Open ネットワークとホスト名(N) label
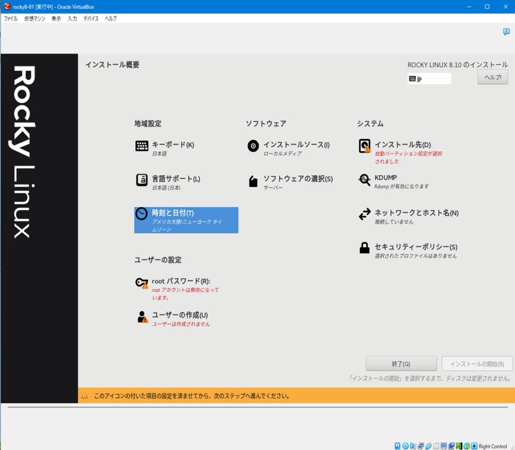 tap(417, 213)
